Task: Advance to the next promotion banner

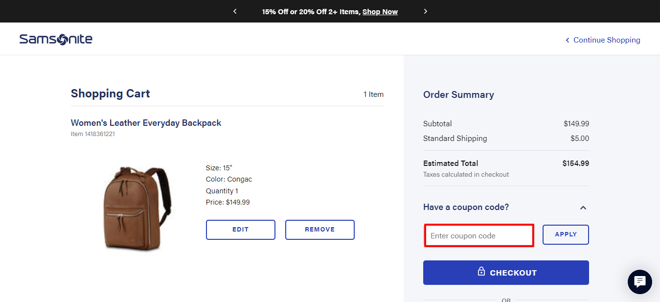Action: (x=425, y=11)
